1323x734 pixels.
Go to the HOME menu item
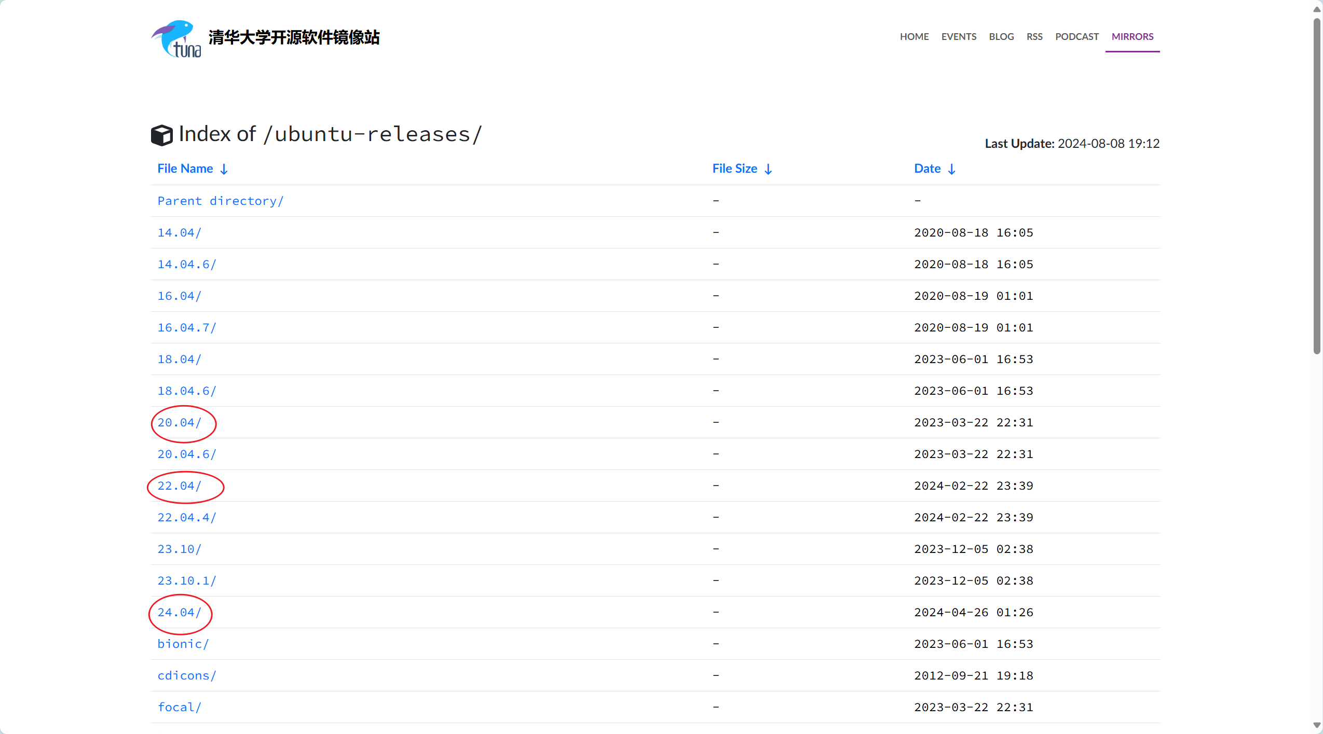(x=914, y=37)
